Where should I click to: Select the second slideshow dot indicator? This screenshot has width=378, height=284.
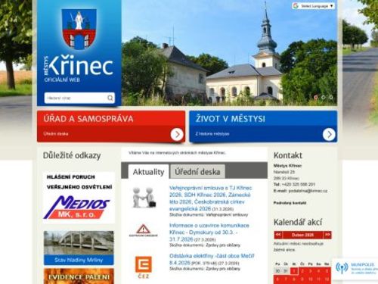click(x=324, y=97)
